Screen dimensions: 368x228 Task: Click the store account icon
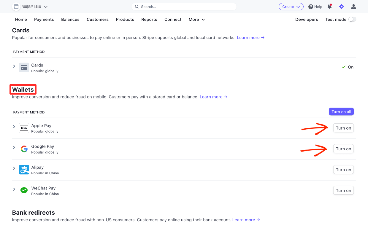(x=16, y=7)
